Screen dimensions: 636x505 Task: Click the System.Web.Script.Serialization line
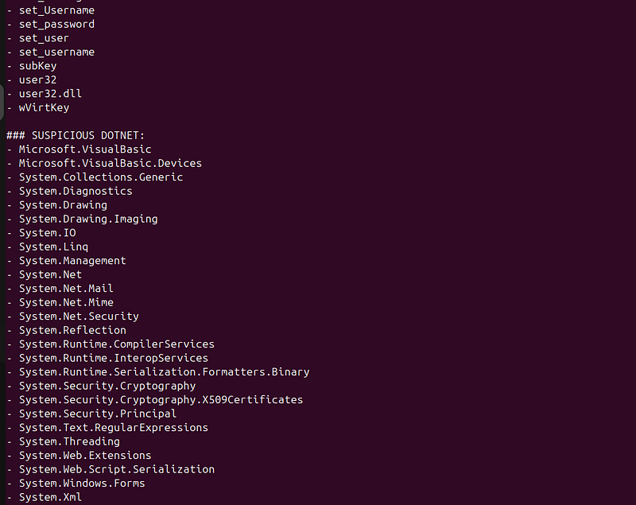click(117, 469)
